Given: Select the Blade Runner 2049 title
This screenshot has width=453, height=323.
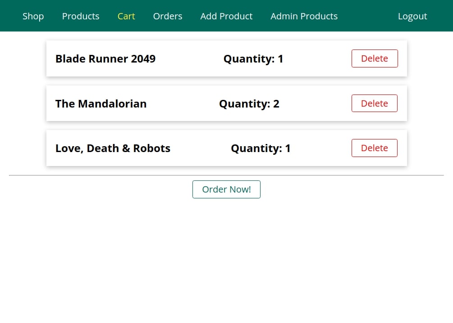Looking at the screenshot, I should [105, 59].
